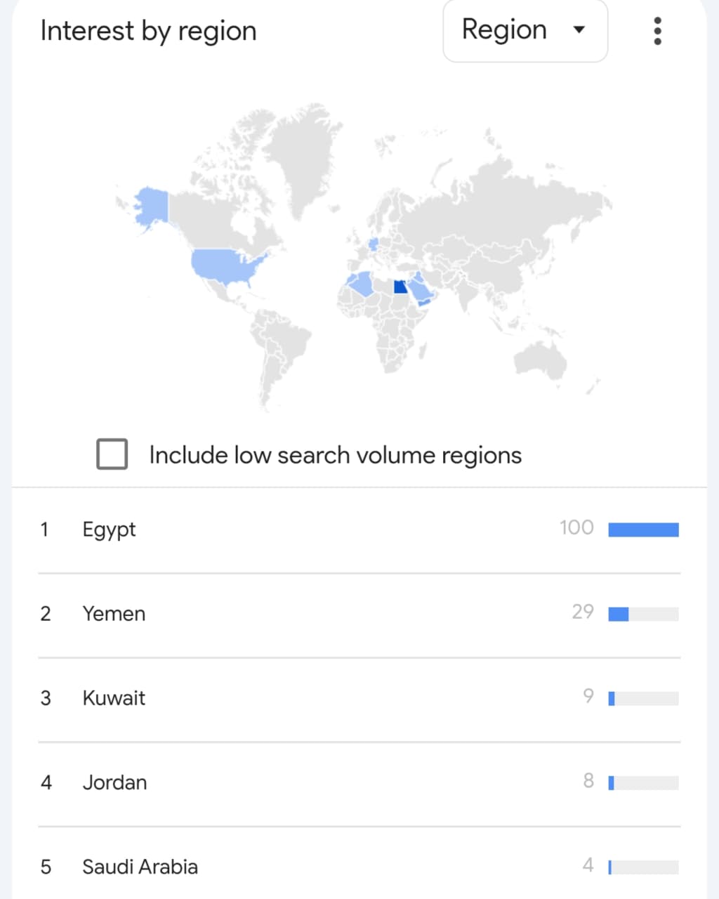
Task: Enable Include low search volume regions checkbox
Action: pyautogui.click(x=112, y=454)
